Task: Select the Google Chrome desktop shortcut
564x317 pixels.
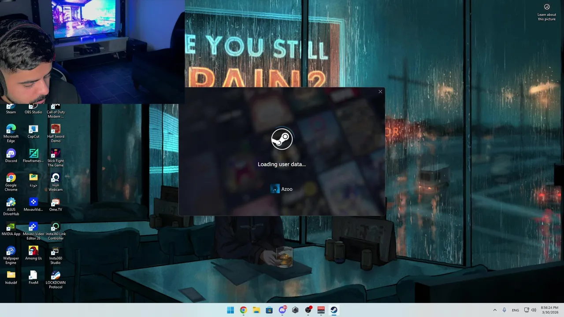Action: click(11, 182)
